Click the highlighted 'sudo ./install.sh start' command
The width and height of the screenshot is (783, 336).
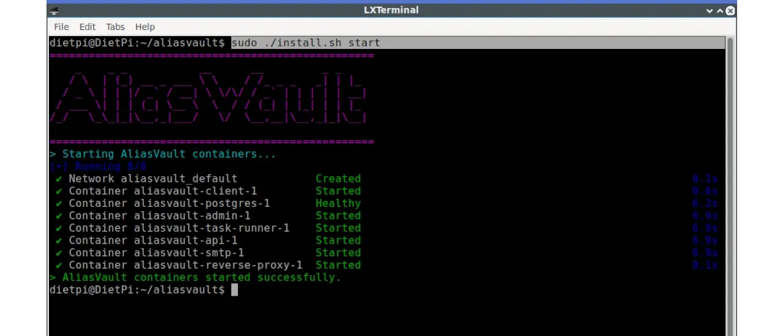click(x=305, y=43)
